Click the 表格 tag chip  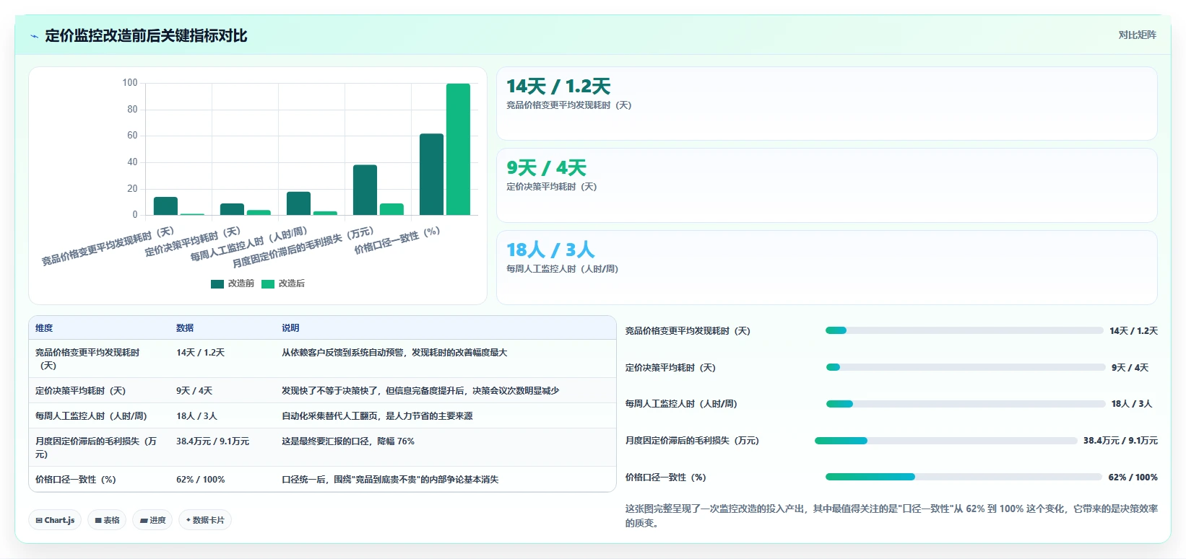[107, 520]
